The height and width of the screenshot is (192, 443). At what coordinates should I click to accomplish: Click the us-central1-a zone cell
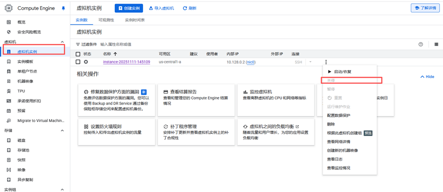pos(170,62)
